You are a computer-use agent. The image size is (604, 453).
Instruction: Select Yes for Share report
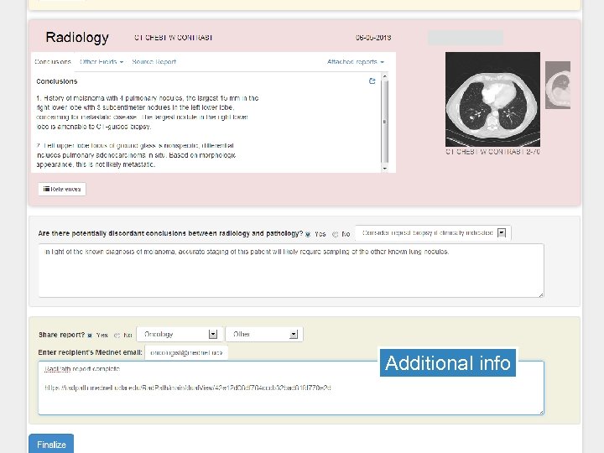pos(90,335)
